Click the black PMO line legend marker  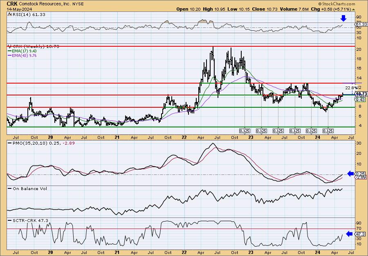(9, 143)
